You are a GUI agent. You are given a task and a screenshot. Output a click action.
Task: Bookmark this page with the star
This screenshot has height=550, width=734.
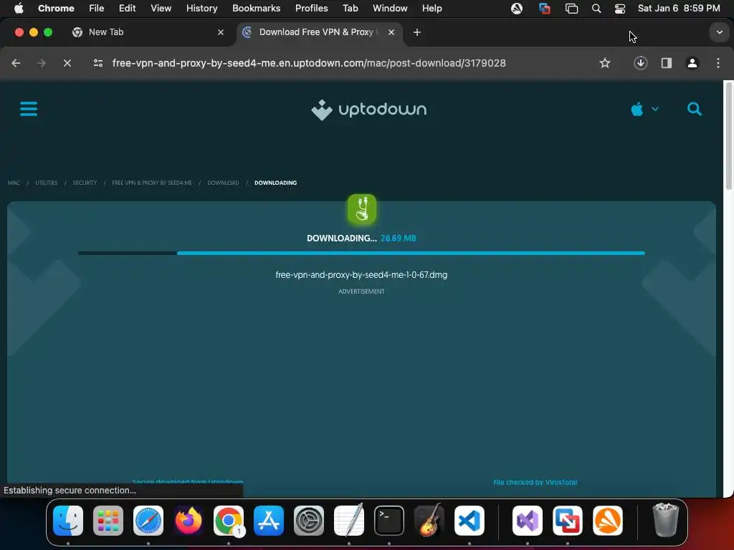tap(605, 63)
